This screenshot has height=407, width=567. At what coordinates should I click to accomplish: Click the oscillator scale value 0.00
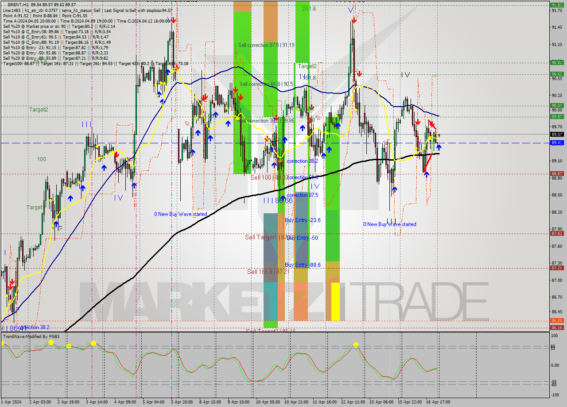[x=555, y=365]
